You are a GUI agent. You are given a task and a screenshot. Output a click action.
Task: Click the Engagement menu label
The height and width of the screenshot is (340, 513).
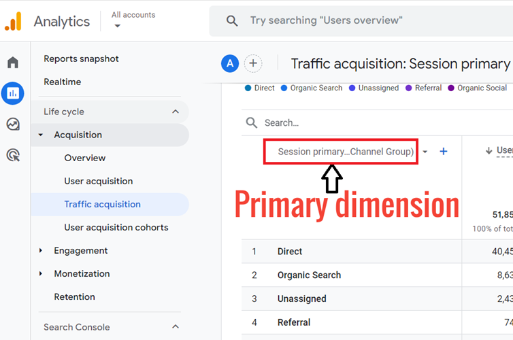(81, 251)
